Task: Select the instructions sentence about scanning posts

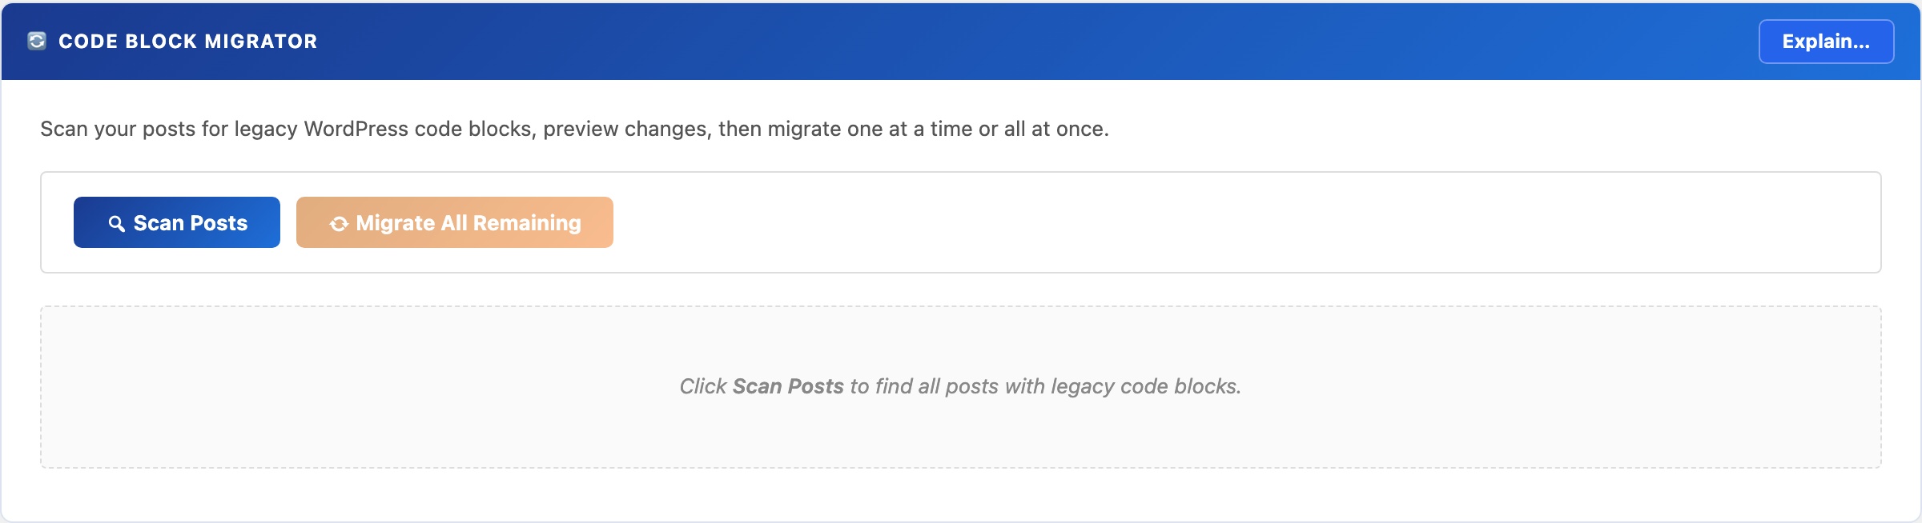Action: point(575,126)
